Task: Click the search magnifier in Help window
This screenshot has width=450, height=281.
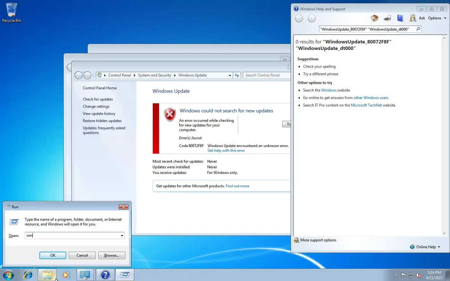Action: tap(418, 29)
